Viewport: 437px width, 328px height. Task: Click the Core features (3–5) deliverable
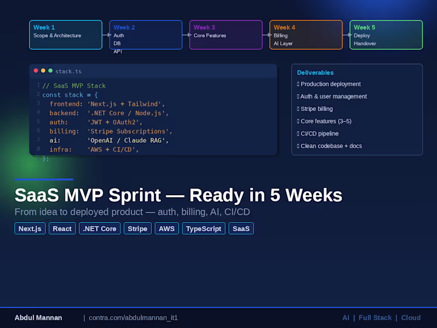324,121
